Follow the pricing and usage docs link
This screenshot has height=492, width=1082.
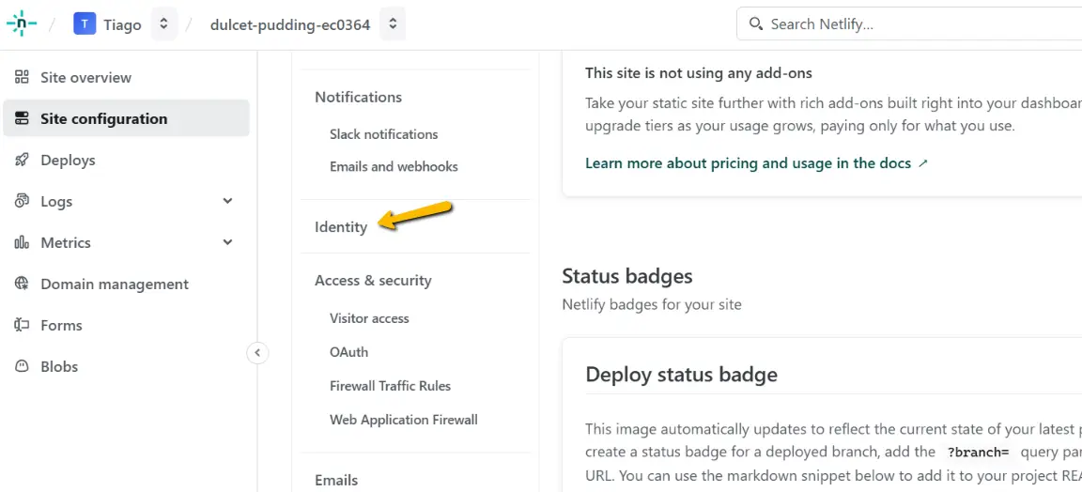[x=757, y=163]
